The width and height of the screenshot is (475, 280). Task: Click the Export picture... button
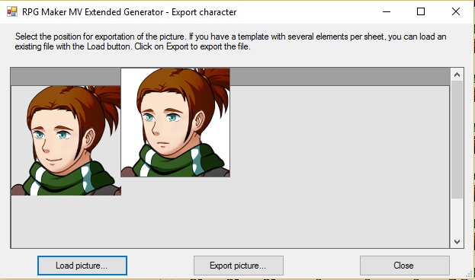point(239,266)
